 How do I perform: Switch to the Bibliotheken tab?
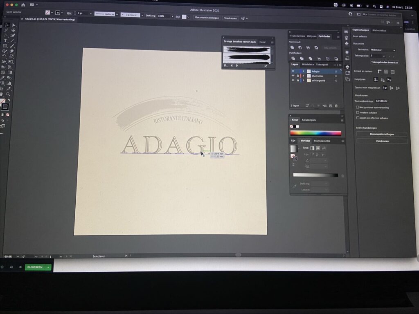379,30
